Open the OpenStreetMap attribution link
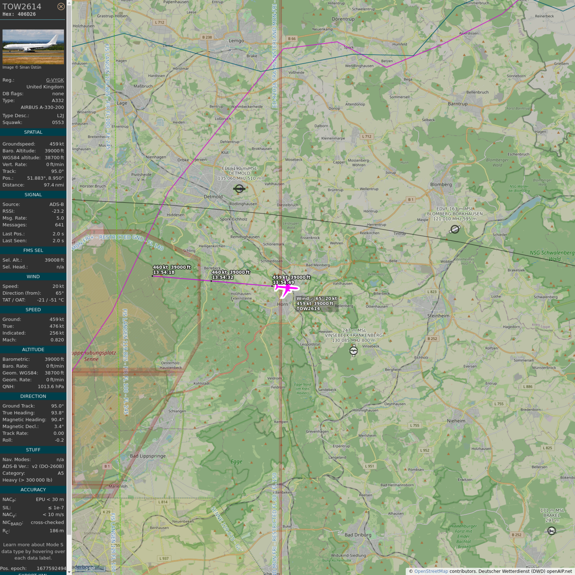Screen dimensions: 575x575 coord(431,571)
